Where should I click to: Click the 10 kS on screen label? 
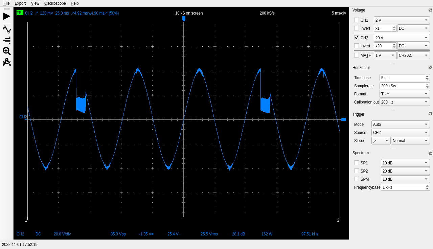point(189,13)
